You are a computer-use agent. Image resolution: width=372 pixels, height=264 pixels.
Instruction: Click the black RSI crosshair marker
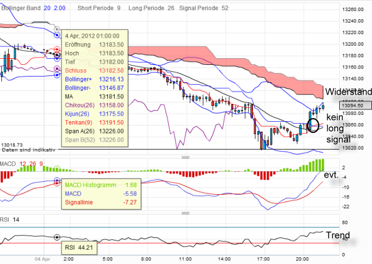(x=57, y=237)
